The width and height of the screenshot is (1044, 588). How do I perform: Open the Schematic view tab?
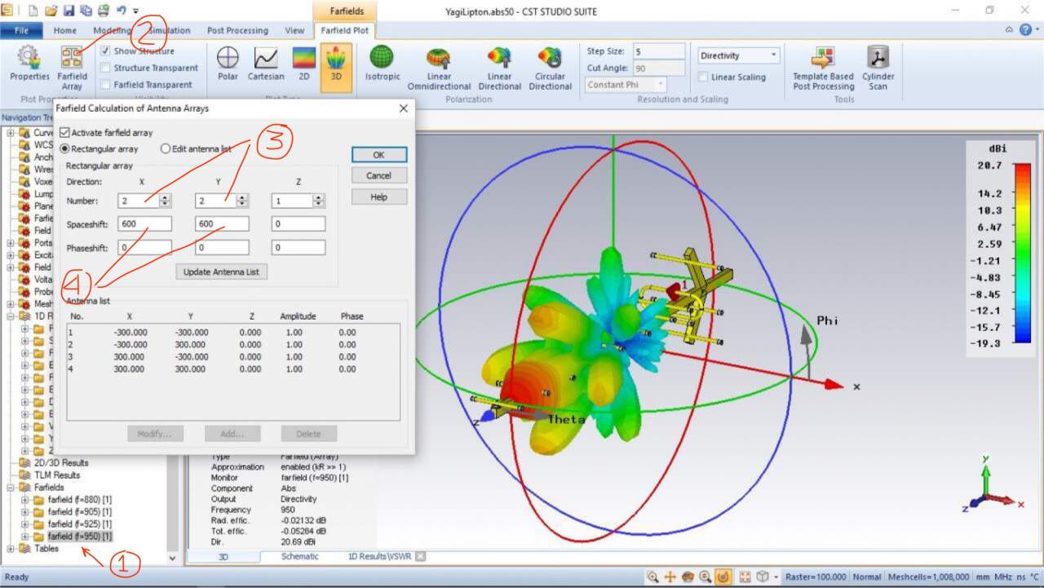(x=300, y=556)
